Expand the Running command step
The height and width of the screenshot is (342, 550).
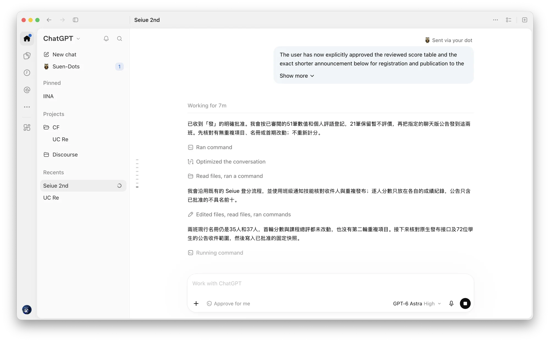[216, 253]
